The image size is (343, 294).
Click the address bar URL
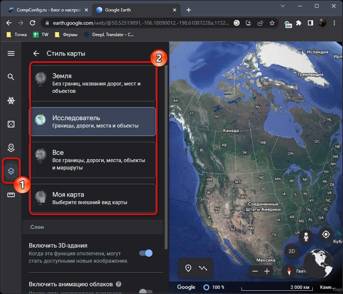[141, 23]
